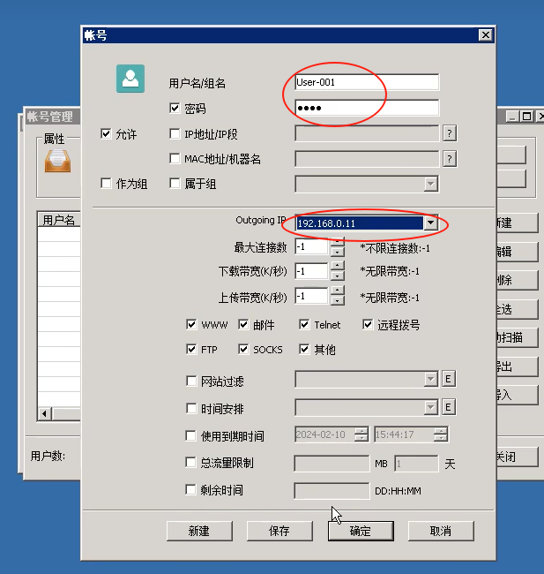Viewport: 544px width, 574px height.
Task: Open the Outgoing IP dropdown
Action: coord(430,223)
